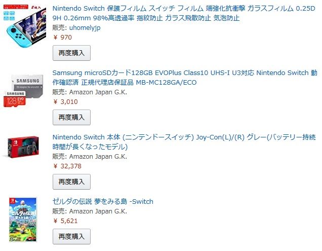The width and height of the screenshot is (322, 251).
Task: Click the ¥ 970 price
Action: (x=63, y=37)
